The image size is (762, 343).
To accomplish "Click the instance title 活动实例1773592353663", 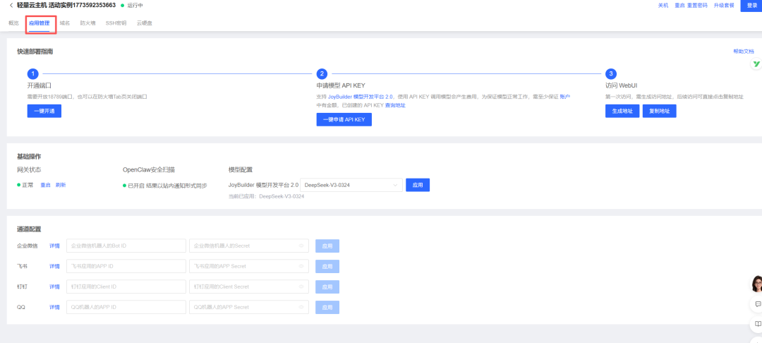I will coord(82,5).
